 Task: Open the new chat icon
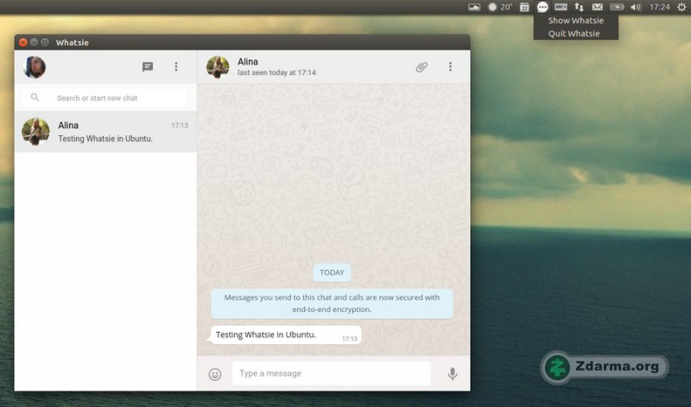click(148, 66)
